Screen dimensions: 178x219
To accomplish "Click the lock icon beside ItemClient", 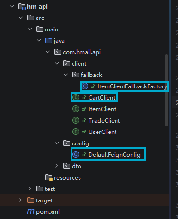I will pos(84,109).
